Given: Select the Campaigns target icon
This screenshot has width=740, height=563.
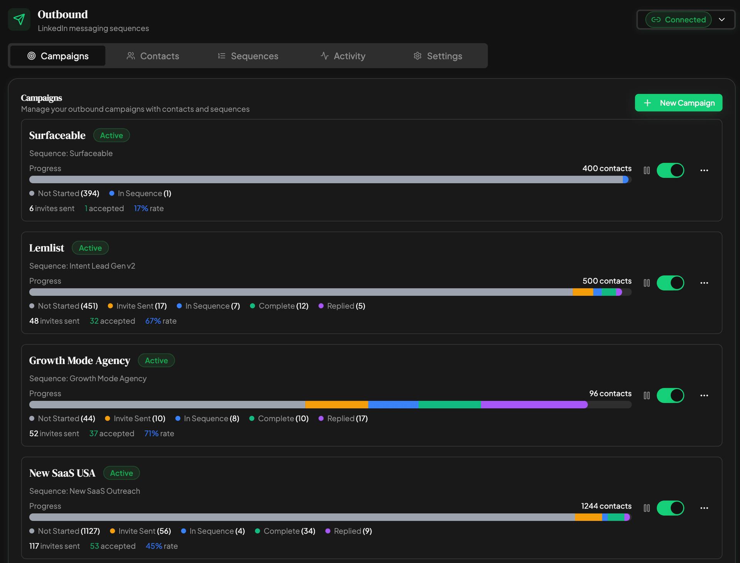Looking at the screenshot, I should tap(32, 56).
